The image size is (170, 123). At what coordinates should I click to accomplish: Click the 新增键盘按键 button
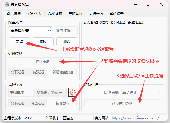click(63, 72)
